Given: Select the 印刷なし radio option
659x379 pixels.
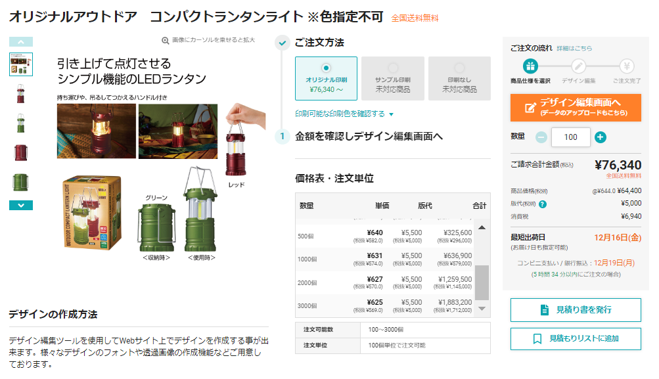Looking at the screenshot, I should point(459,79).
